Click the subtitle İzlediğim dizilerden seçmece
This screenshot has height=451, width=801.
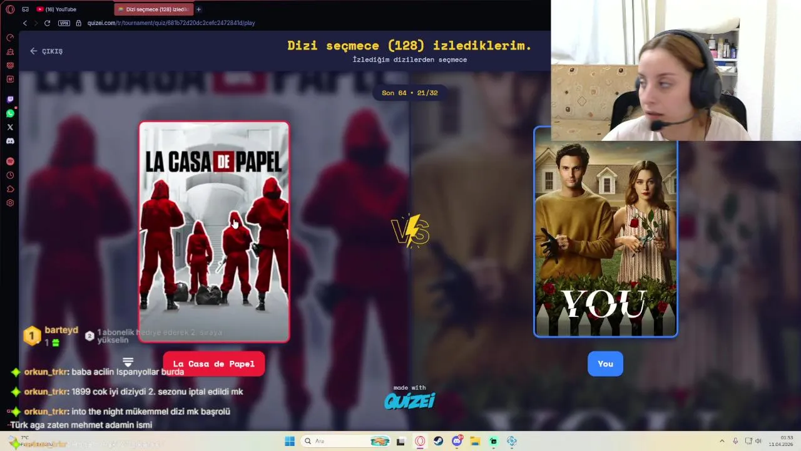410,60
